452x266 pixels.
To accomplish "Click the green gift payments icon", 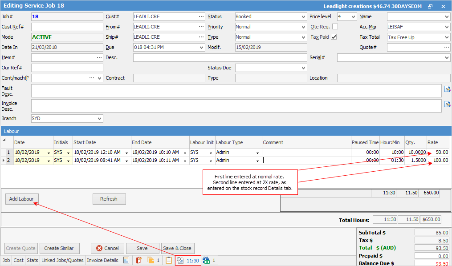I will click(x=207, y=261).
